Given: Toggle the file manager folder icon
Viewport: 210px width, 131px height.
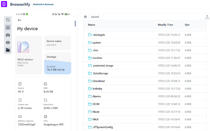Looking at the screenshot, I should [8, 50].
